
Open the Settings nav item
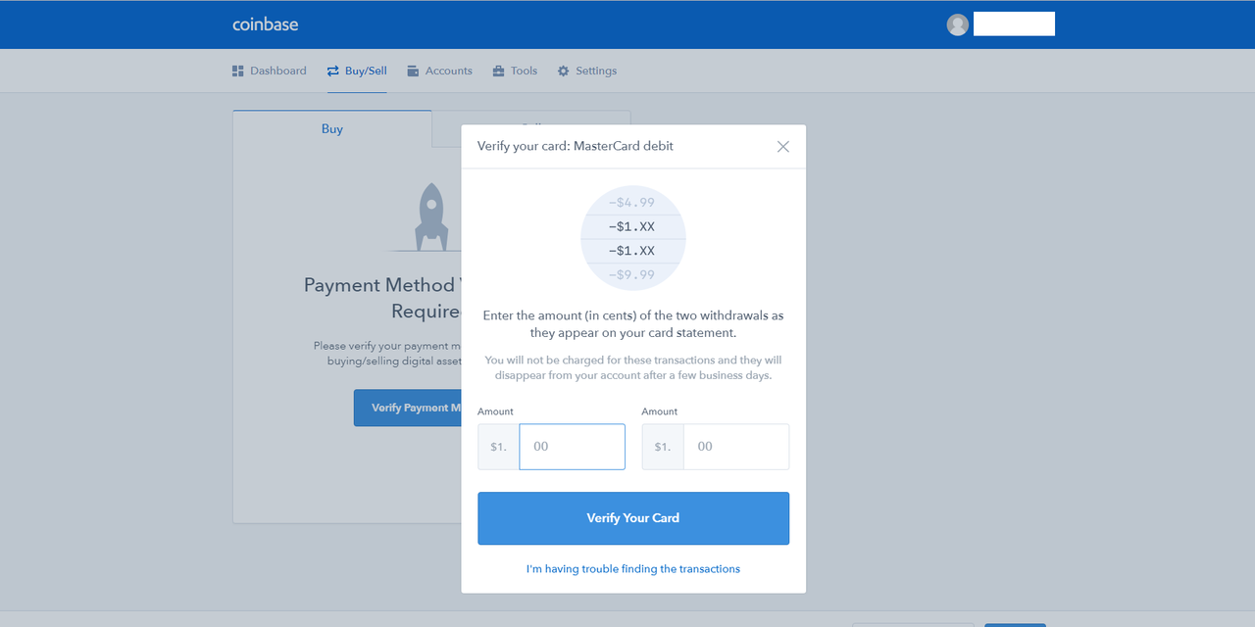coord(586,71)
